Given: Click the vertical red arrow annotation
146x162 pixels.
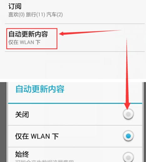Looking at the screenshot, I should pos(127,74).
